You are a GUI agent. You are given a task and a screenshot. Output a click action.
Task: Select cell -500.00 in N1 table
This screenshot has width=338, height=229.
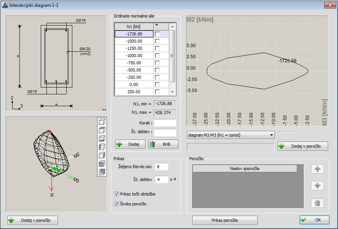[x=134, y=70]
